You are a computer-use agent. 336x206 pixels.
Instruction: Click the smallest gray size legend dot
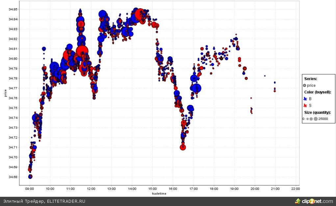coord(305,119)
